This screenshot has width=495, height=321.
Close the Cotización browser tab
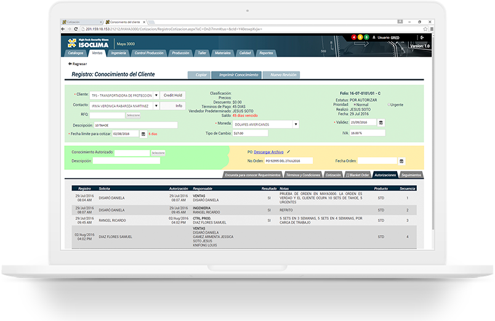pos(101,22)
